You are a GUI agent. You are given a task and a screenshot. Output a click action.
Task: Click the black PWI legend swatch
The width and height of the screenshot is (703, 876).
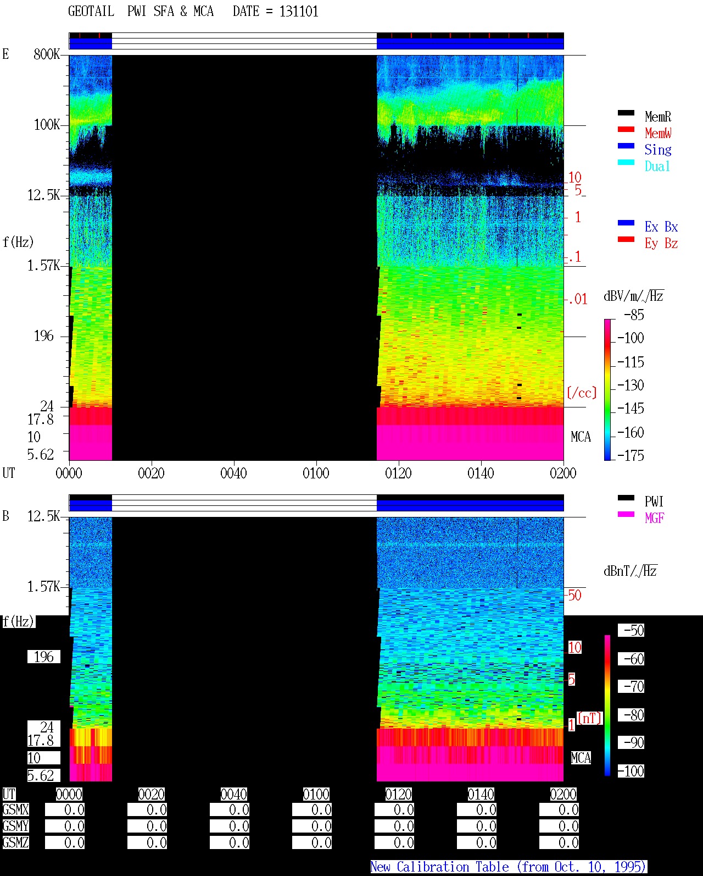tap(626, 498)
